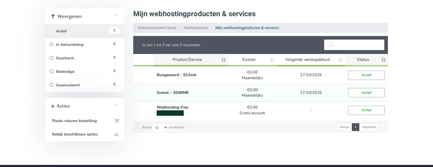The image size is (433, 167).
Task: Click the 27/10/2026 date in Gravel row
Action: (311, 93)
